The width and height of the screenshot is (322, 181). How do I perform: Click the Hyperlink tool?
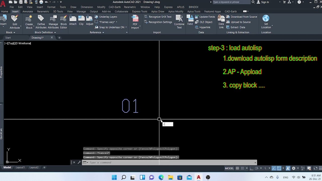203,27
